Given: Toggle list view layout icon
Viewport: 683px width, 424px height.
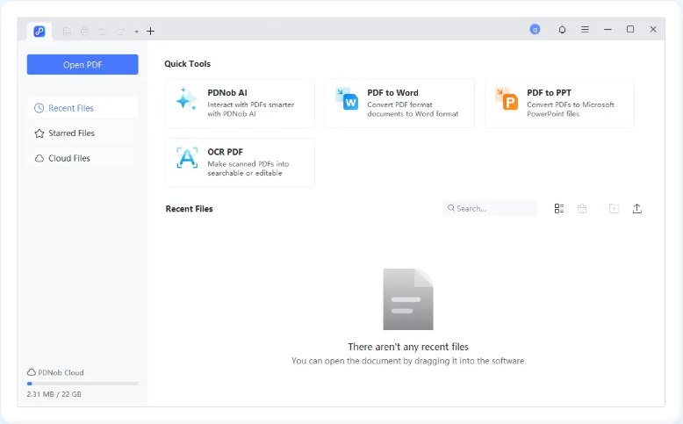Looking at the screenshot, I should pos(559,209).
